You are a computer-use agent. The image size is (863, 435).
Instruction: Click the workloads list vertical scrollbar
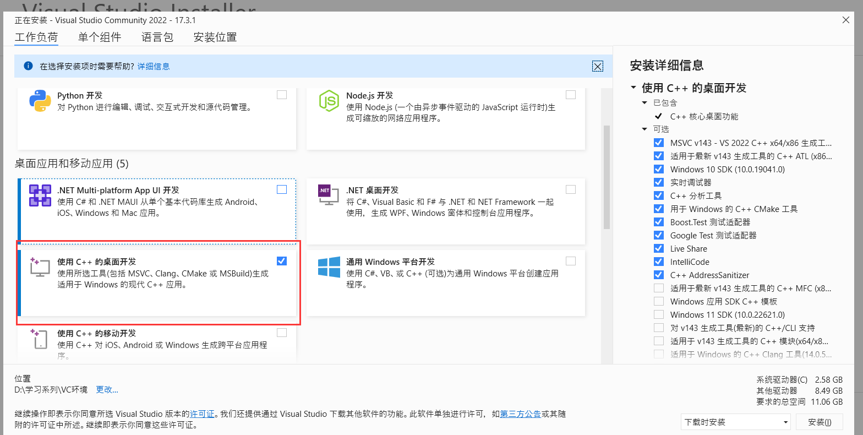[607, 176]
